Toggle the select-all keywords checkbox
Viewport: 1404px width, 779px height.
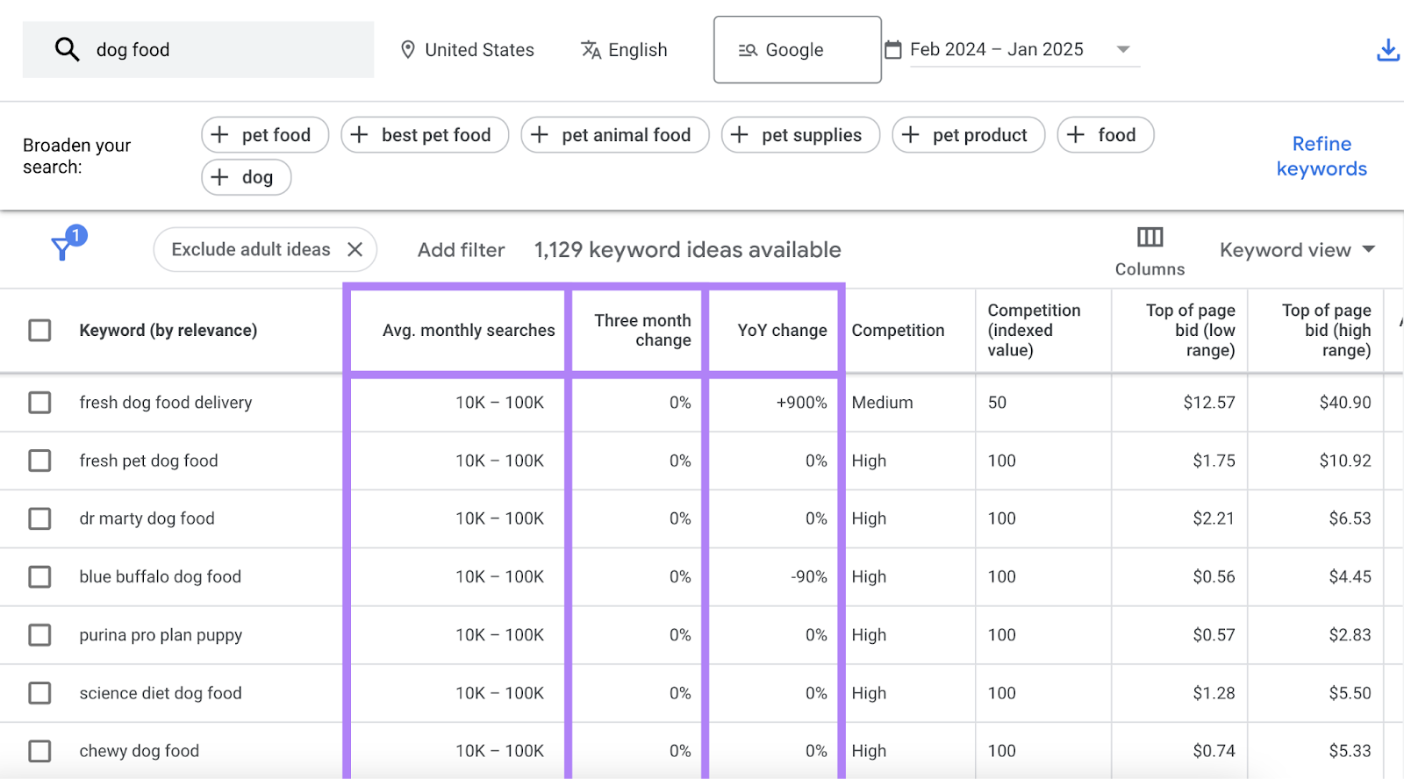pyautogui.click(x=39, y=331)
